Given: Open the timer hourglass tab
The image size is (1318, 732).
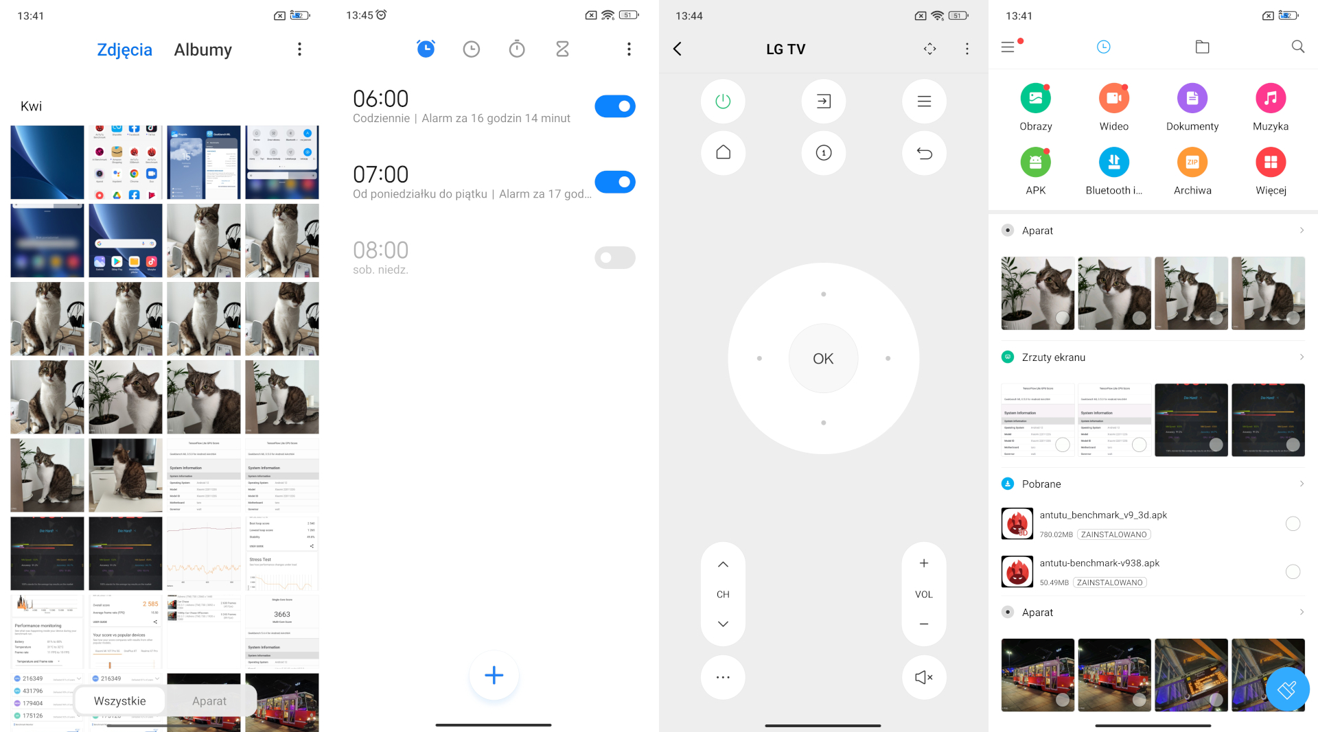Looking at the screenshot, I should (562, 49).
